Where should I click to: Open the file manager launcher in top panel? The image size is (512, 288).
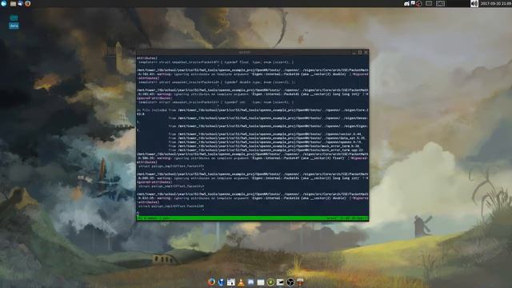pos(13,3)
